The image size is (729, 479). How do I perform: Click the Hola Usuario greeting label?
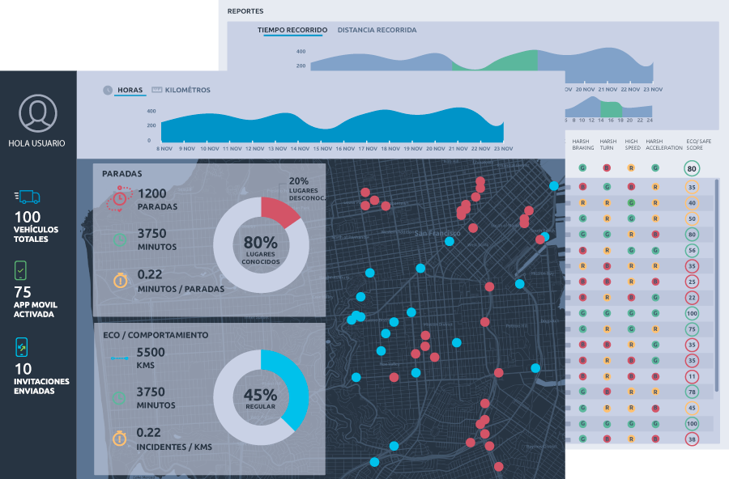(x=37, y=143)
